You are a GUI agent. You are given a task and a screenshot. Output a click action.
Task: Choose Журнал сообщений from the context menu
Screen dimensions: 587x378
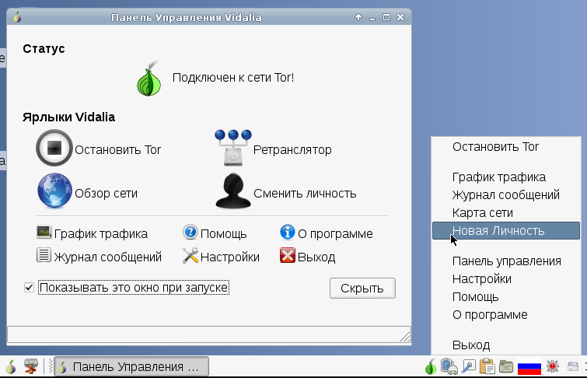tap(506, 194)
